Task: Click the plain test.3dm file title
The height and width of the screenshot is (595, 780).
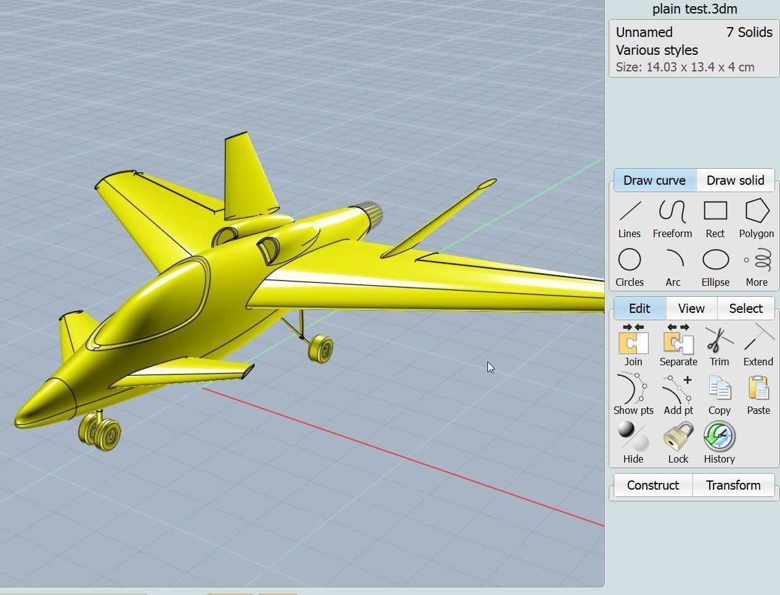Action: [x=694, y=9]
